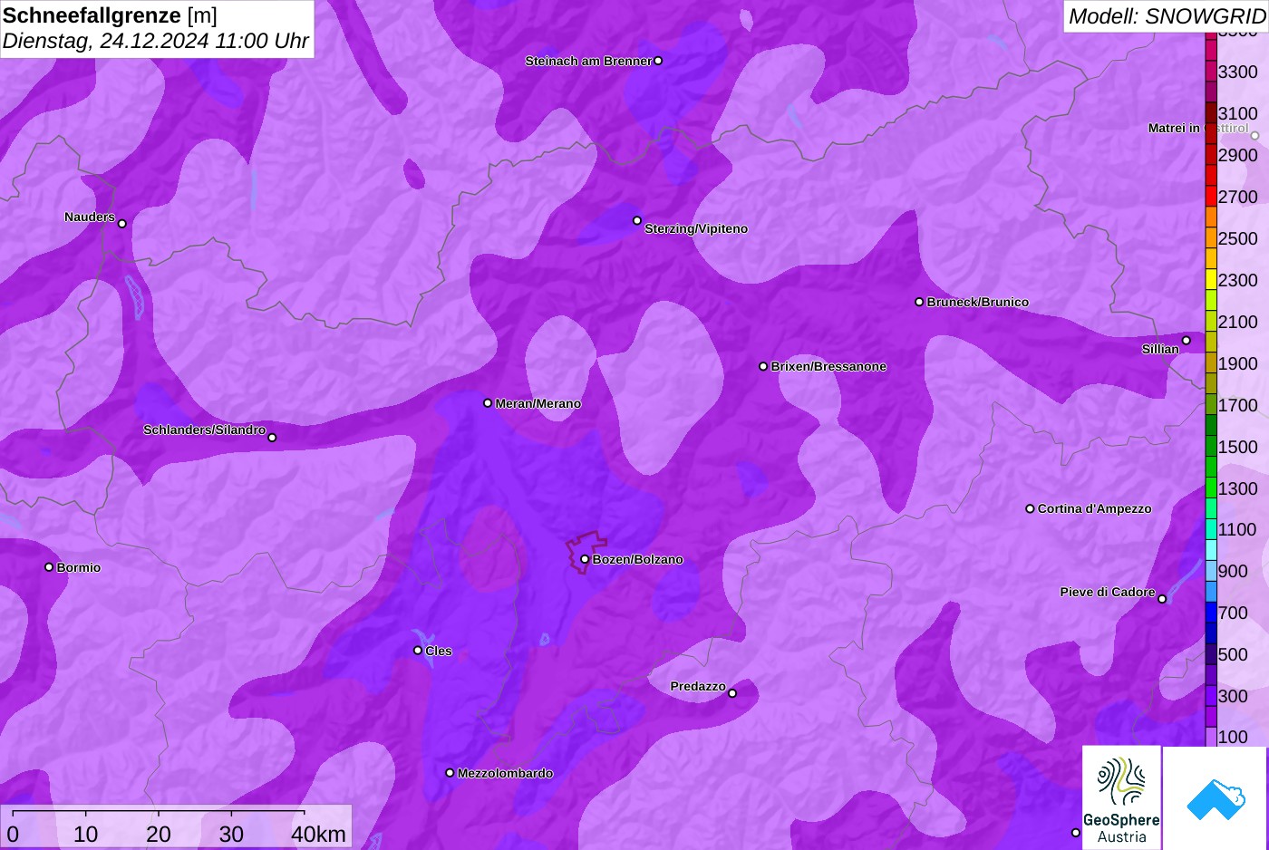This screenshot has width=1269, height=850.
Task: Click the Bormio location dot
Action: [x=49, y=567]
